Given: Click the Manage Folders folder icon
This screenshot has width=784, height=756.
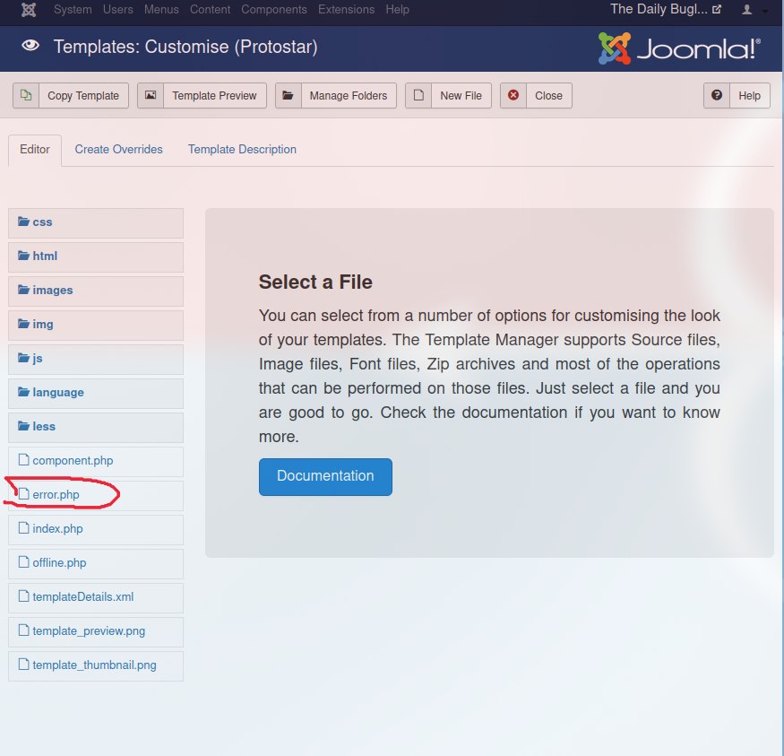Looking at the screenshot, I should tap(288, 95).
